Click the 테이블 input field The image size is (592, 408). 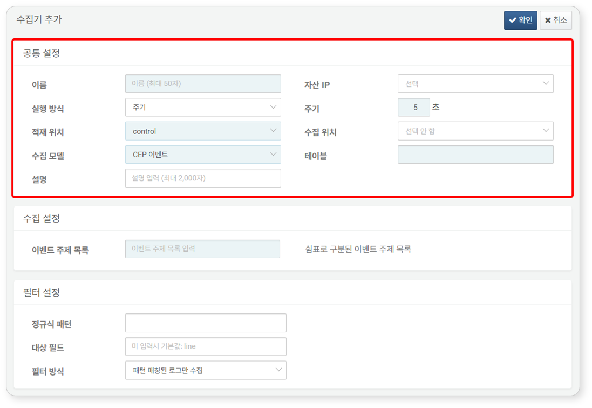coord(475,155)
